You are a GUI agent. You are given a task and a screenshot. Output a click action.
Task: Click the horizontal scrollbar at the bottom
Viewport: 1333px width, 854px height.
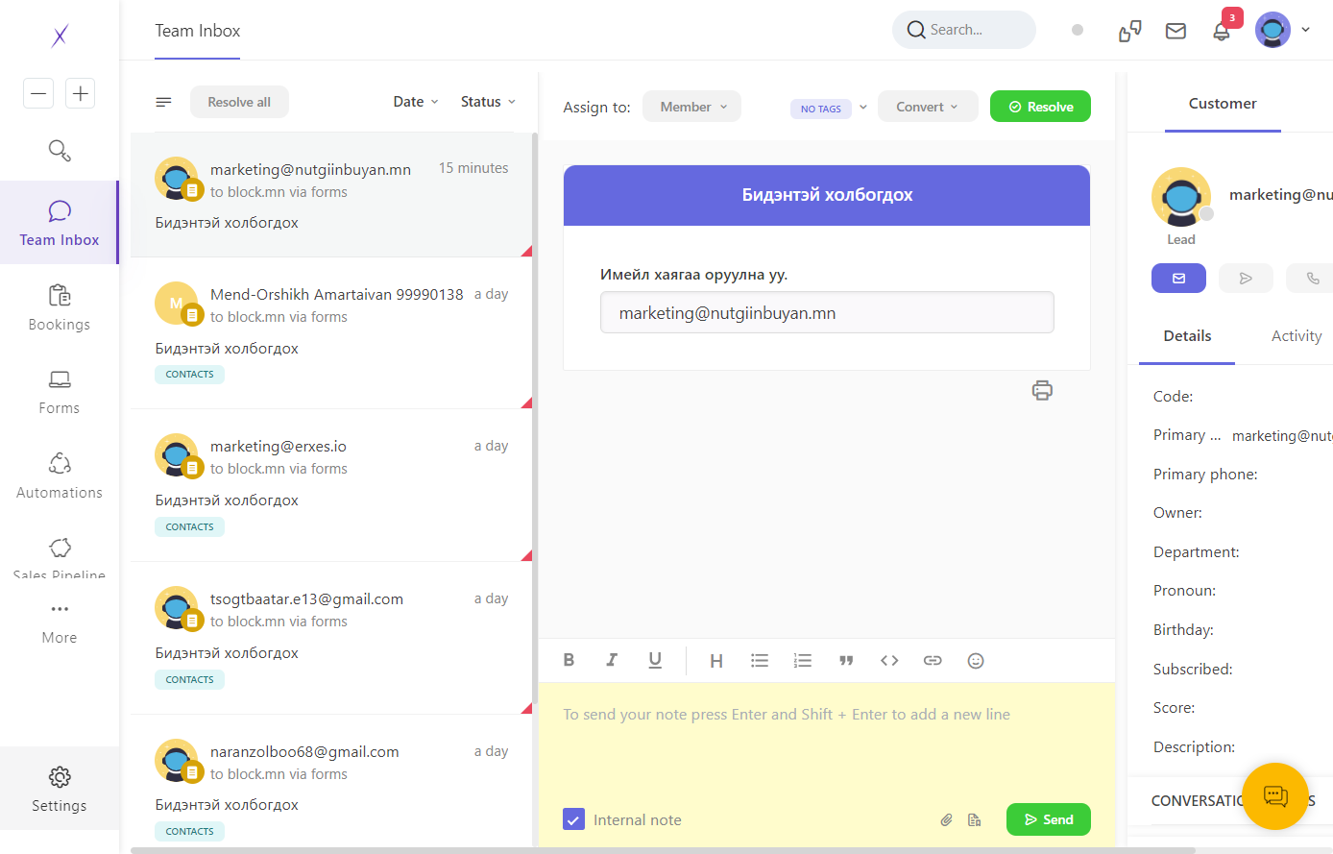[x=663, y=850]
